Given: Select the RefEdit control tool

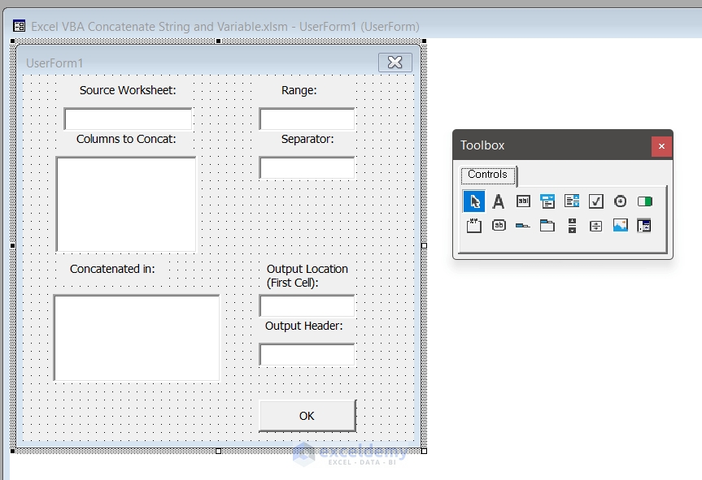Looking at the screenshot, I should [645, 225].
